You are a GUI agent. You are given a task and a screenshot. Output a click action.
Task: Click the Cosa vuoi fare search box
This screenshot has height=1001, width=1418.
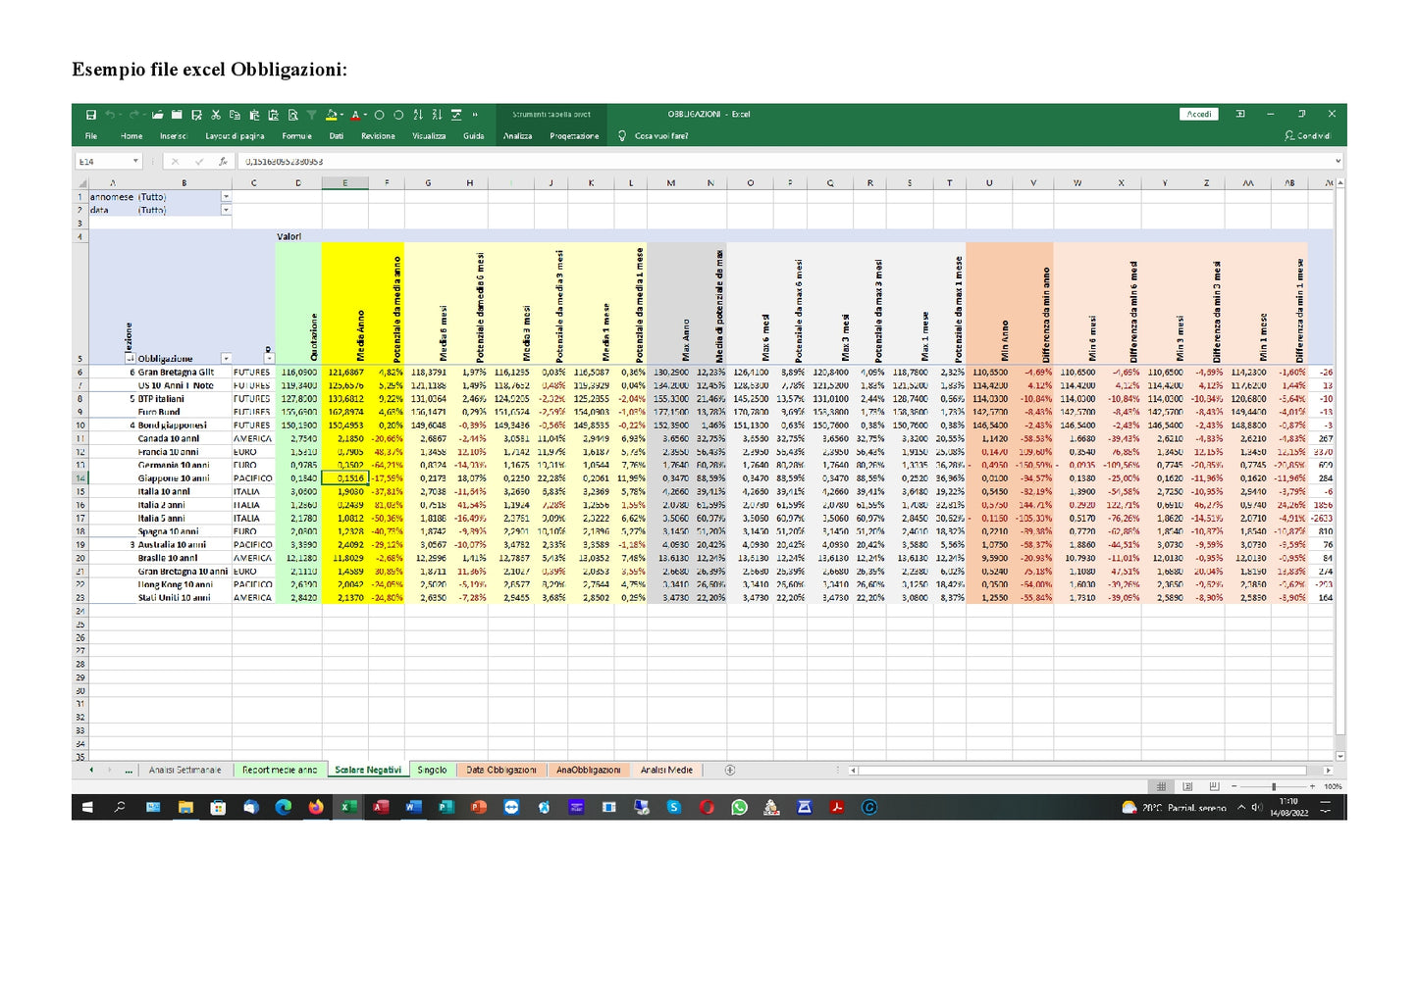(x=661, y=136)
